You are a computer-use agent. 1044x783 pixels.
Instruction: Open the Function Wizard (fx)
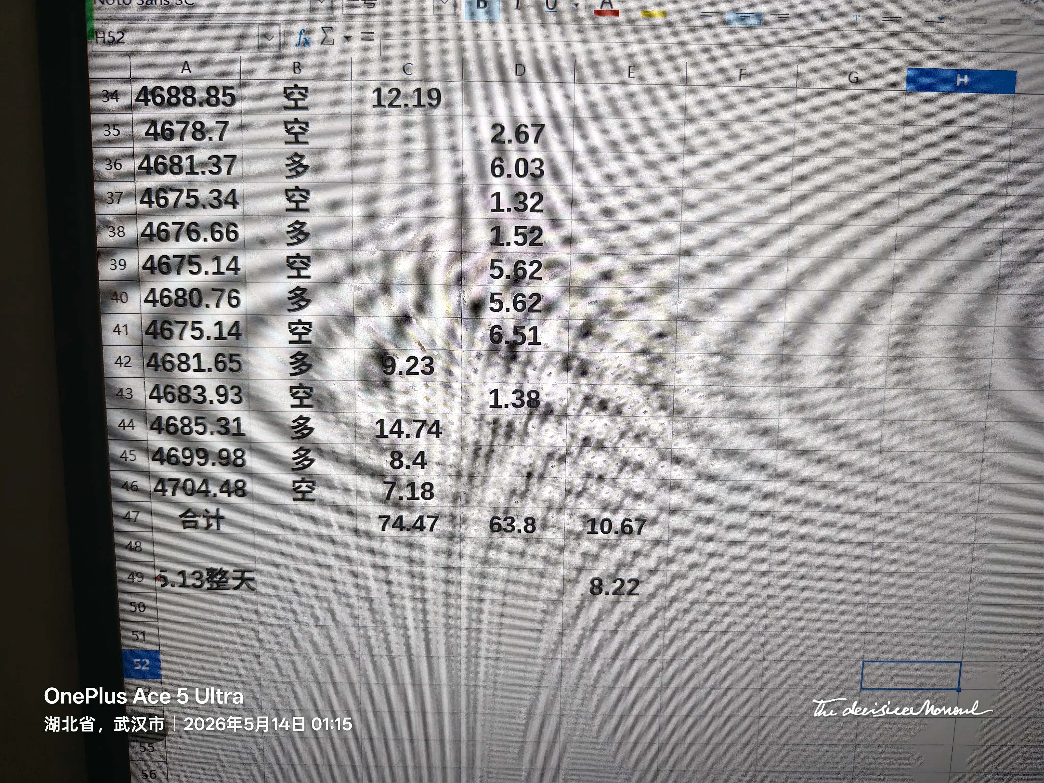pos(303,38)
